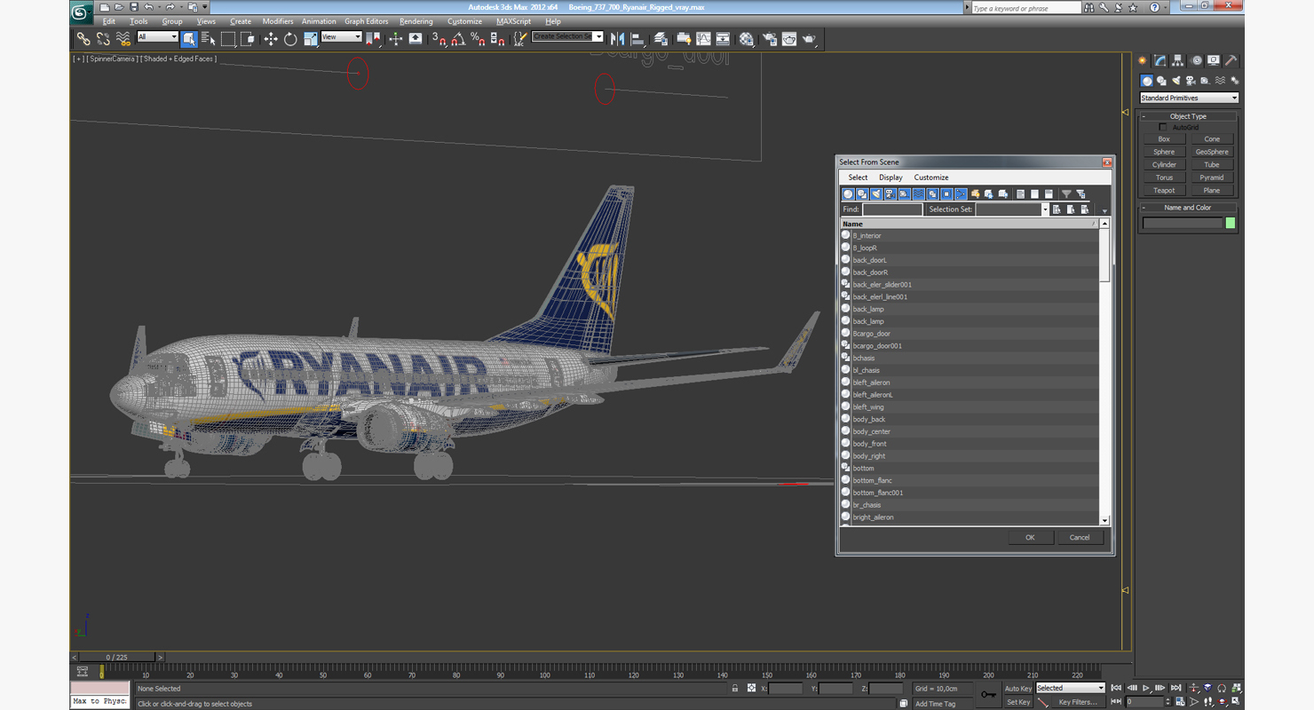Open the Render Setup icon
The width and height of the screenshot is (1314, 710).
pyautogui.click(x=769, y=39)
